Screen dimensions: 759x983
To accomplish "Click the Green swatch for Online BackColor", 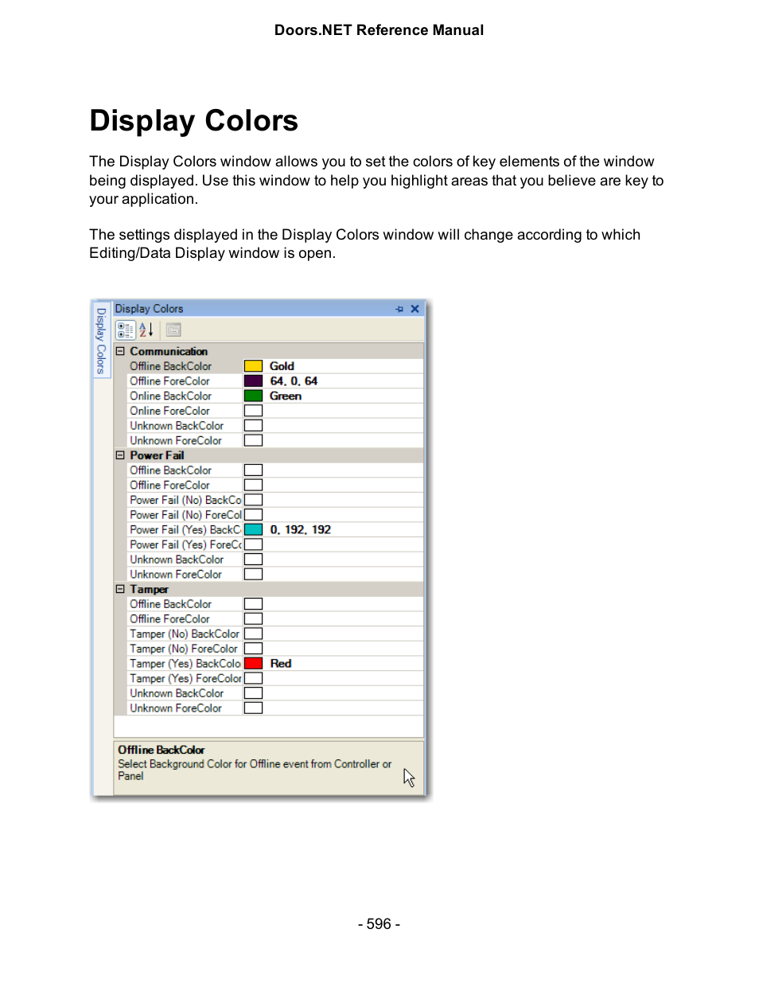I will click(253, 396).
